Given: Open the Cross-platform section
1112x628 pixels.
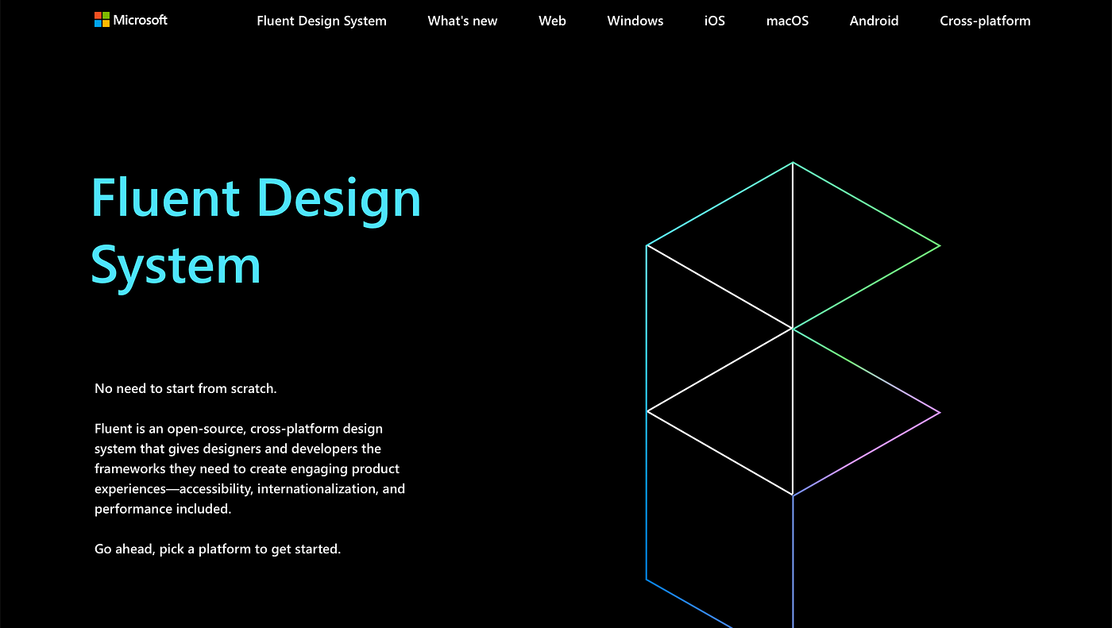Looking at the screenshot, I should point(985,21).
